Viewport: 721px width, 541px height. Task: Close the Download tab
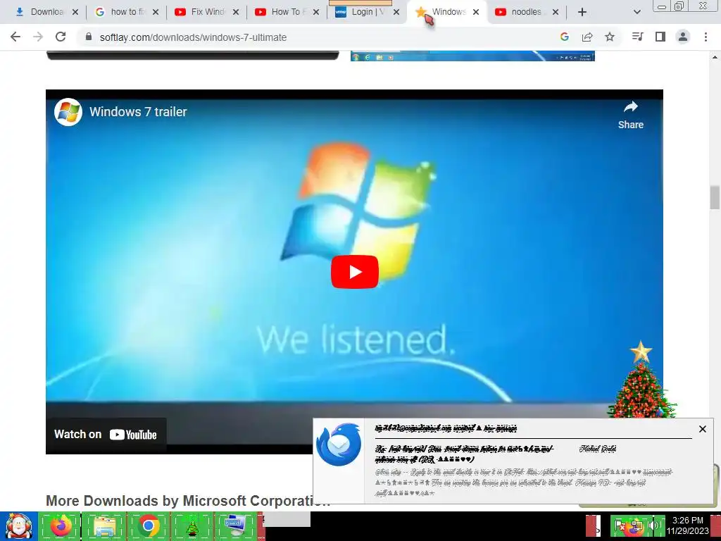(x=75, y=12)
